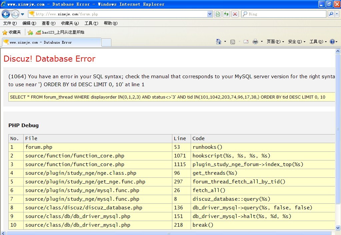Expand the Home button dropdown arrow
Image resolution: width=341 pixels, height=235 pixels.
click(225, 42)
